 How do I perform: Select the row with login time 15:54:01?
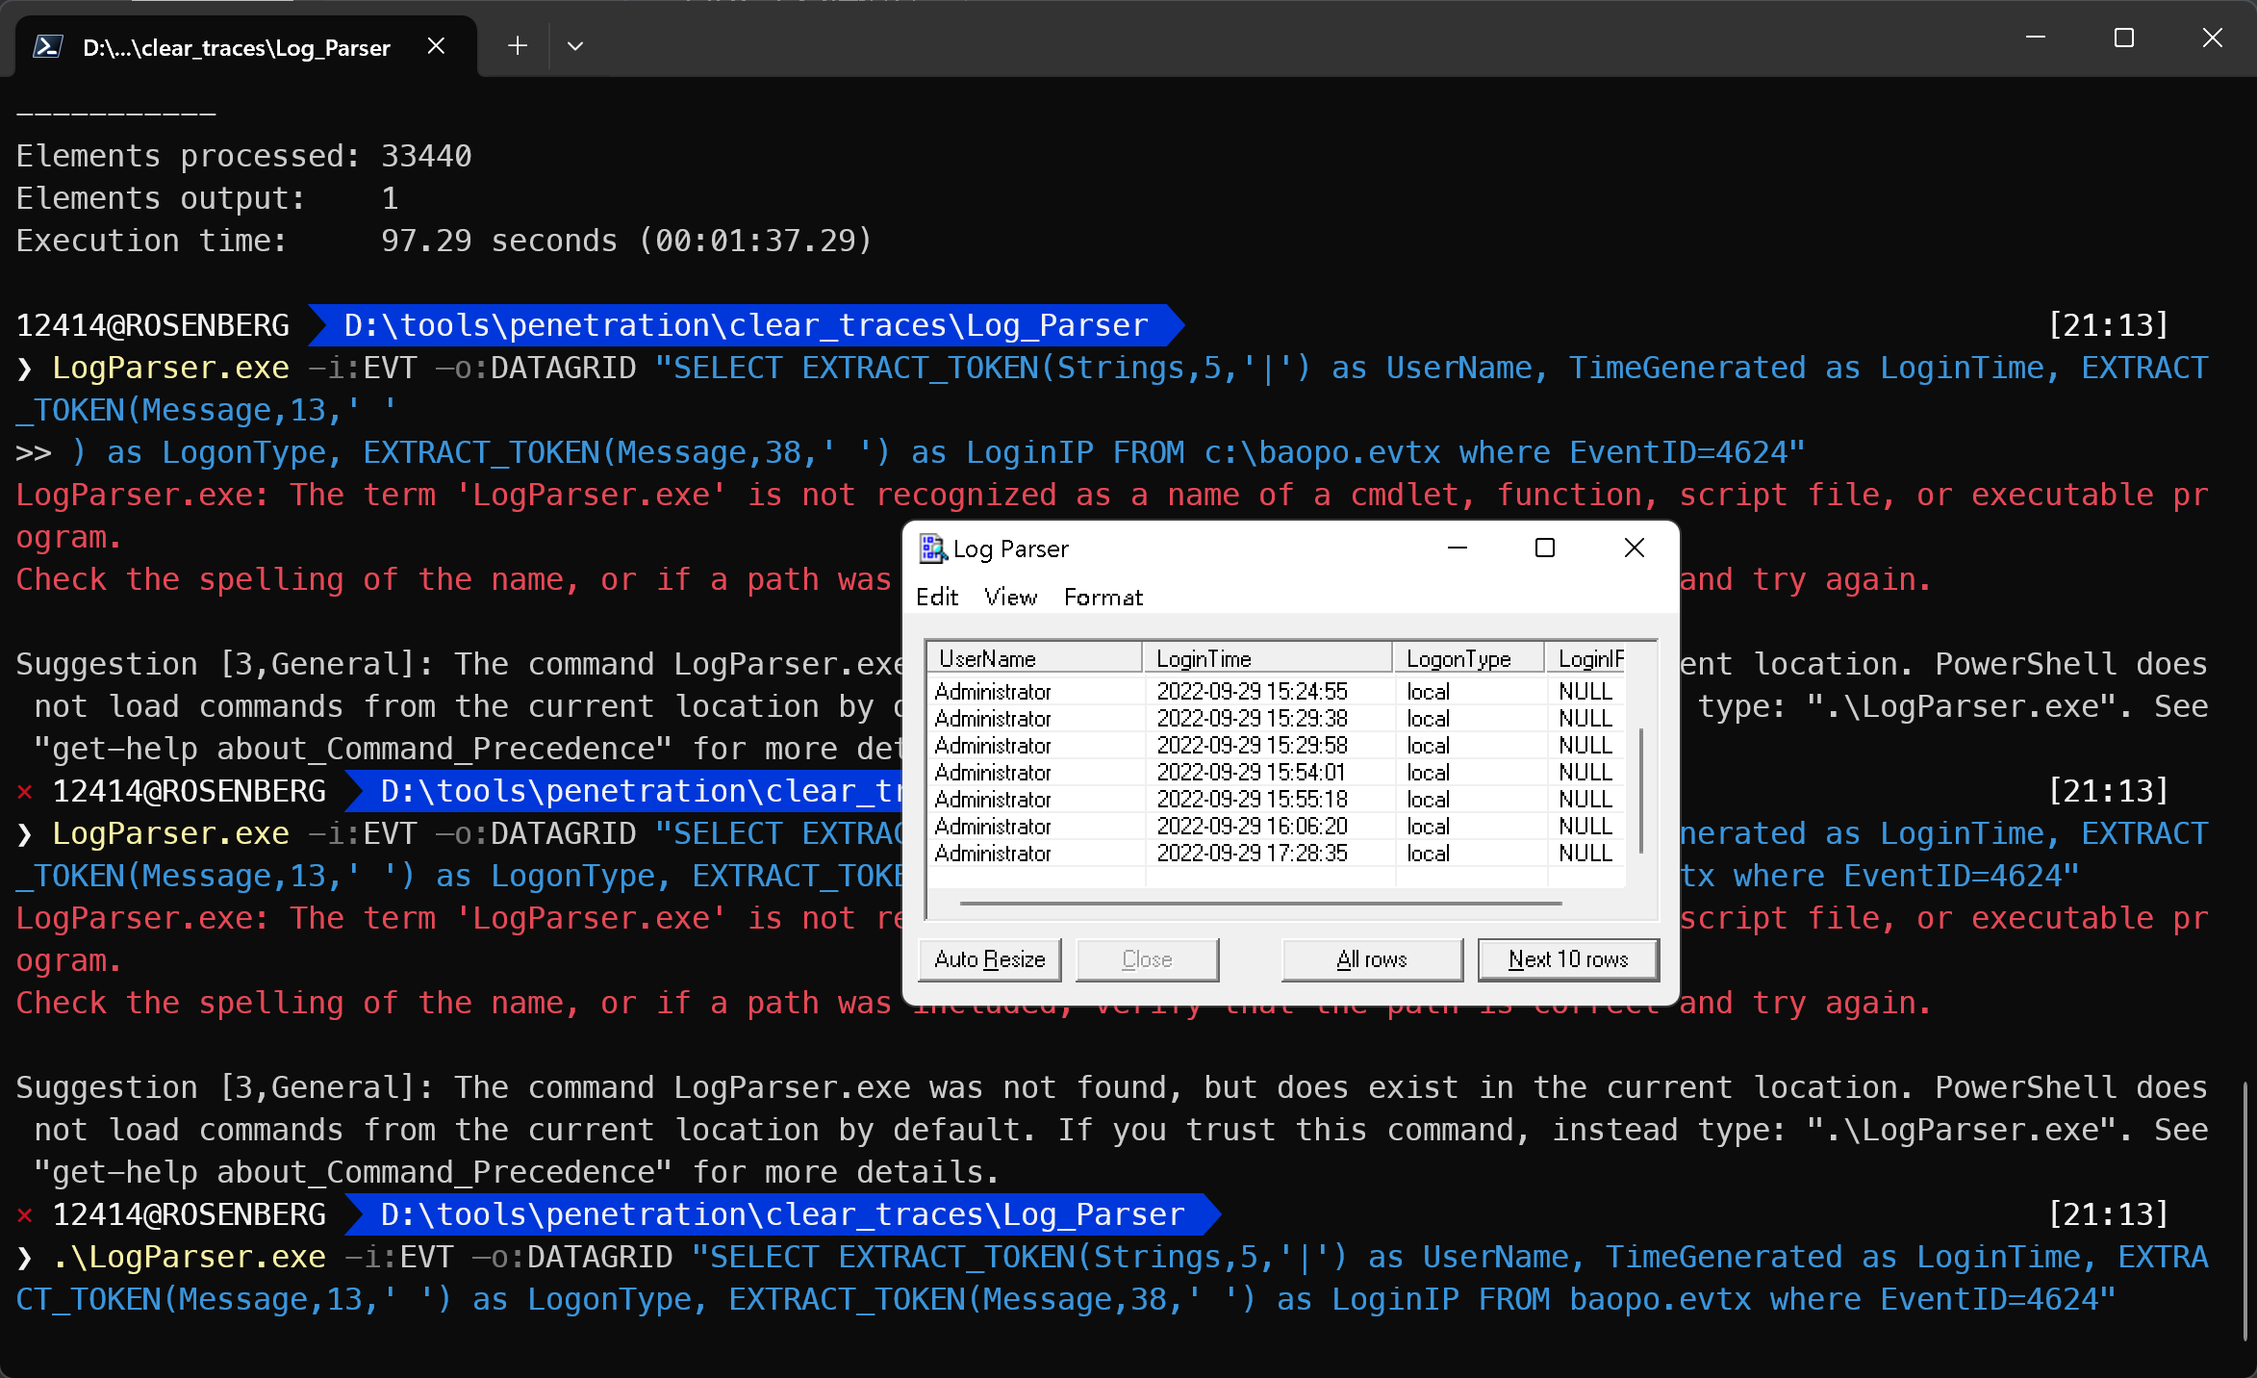tap(1251, 773)
